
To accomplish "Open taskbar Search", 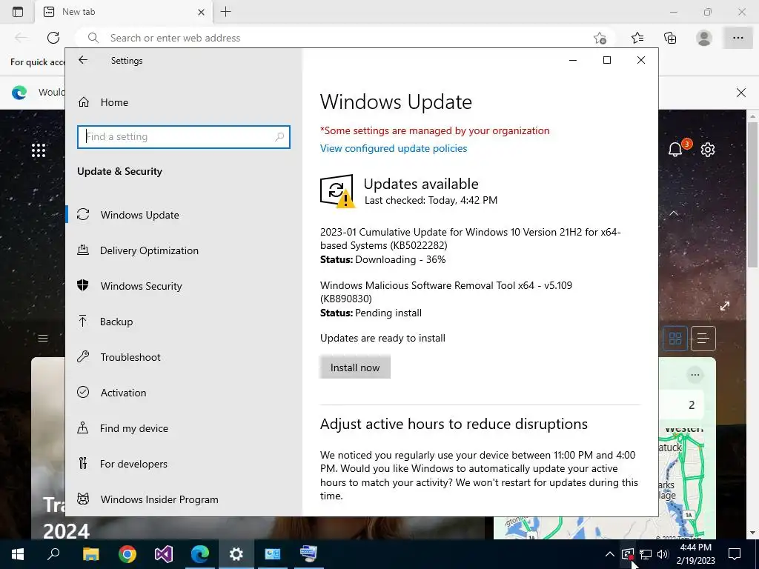I will click(x=53, y=554).
